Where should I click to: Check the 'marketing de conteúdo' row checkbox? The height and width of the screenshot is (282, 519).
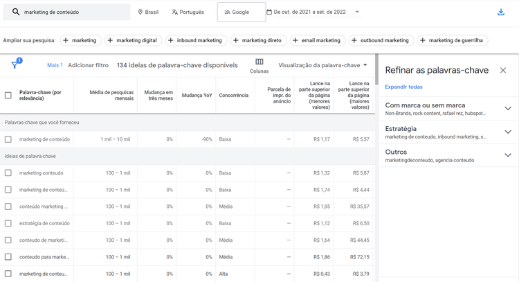8,139
